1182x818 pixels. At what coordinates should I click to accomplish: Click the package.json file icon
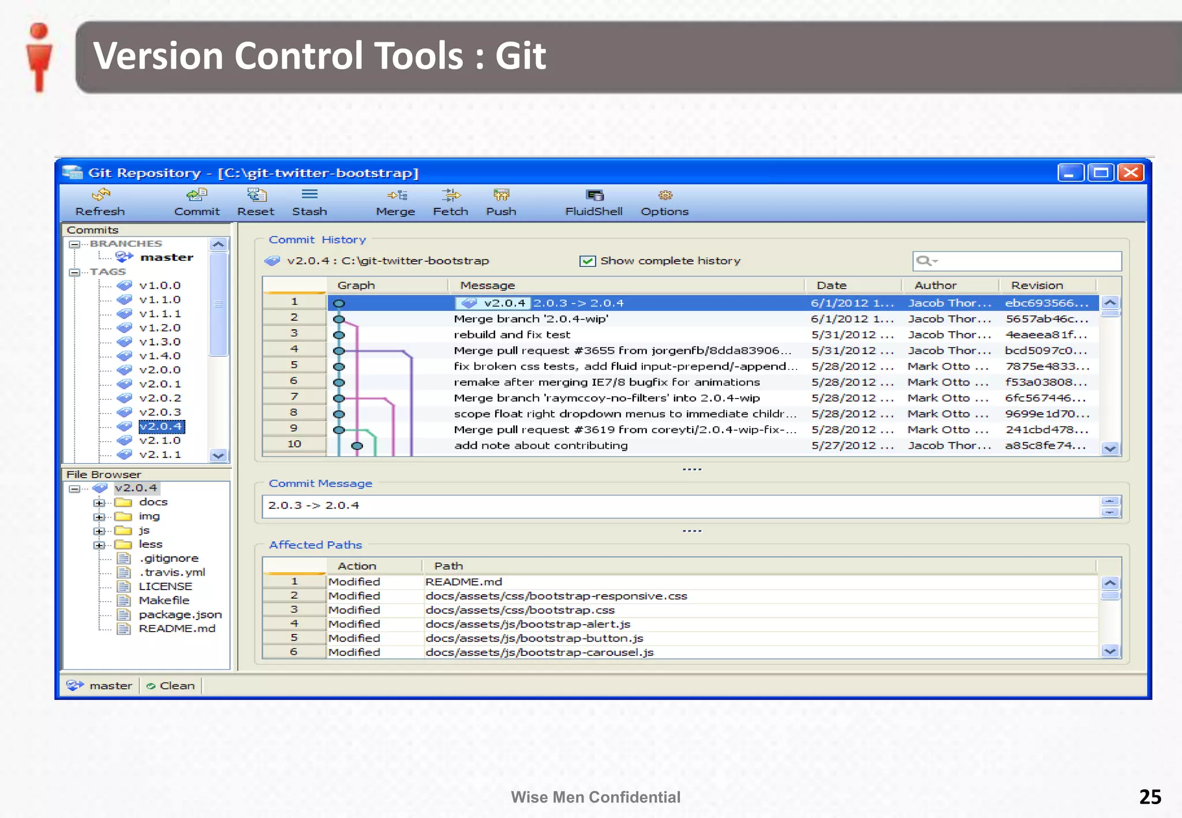coord(124,615)
